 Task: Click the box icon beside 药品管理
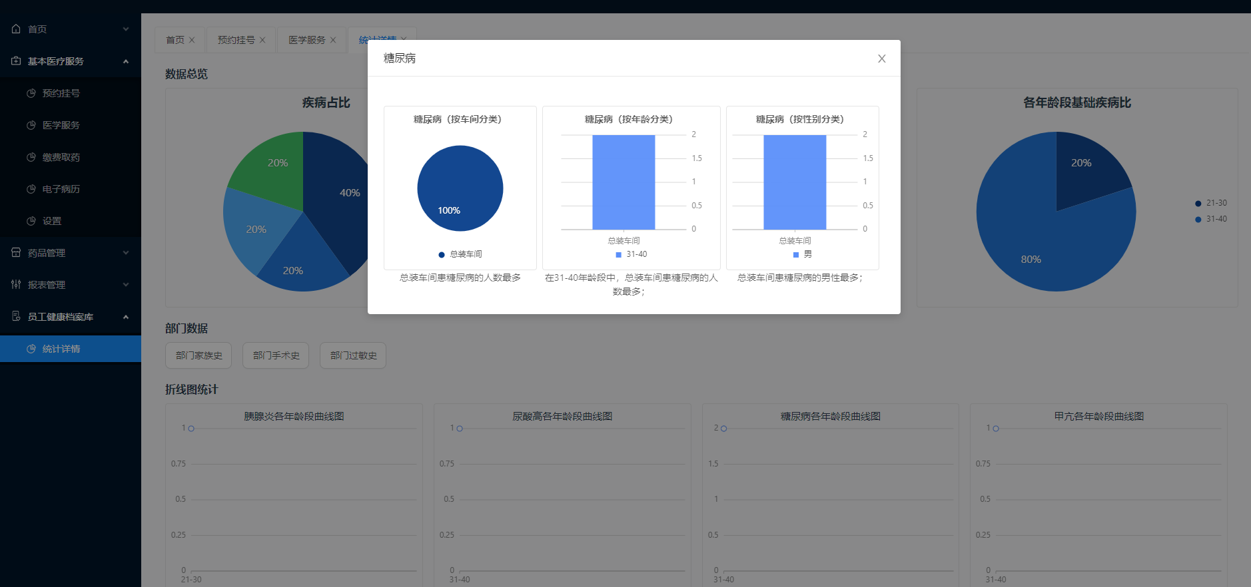pyautogui.click(x=16, y=252)
